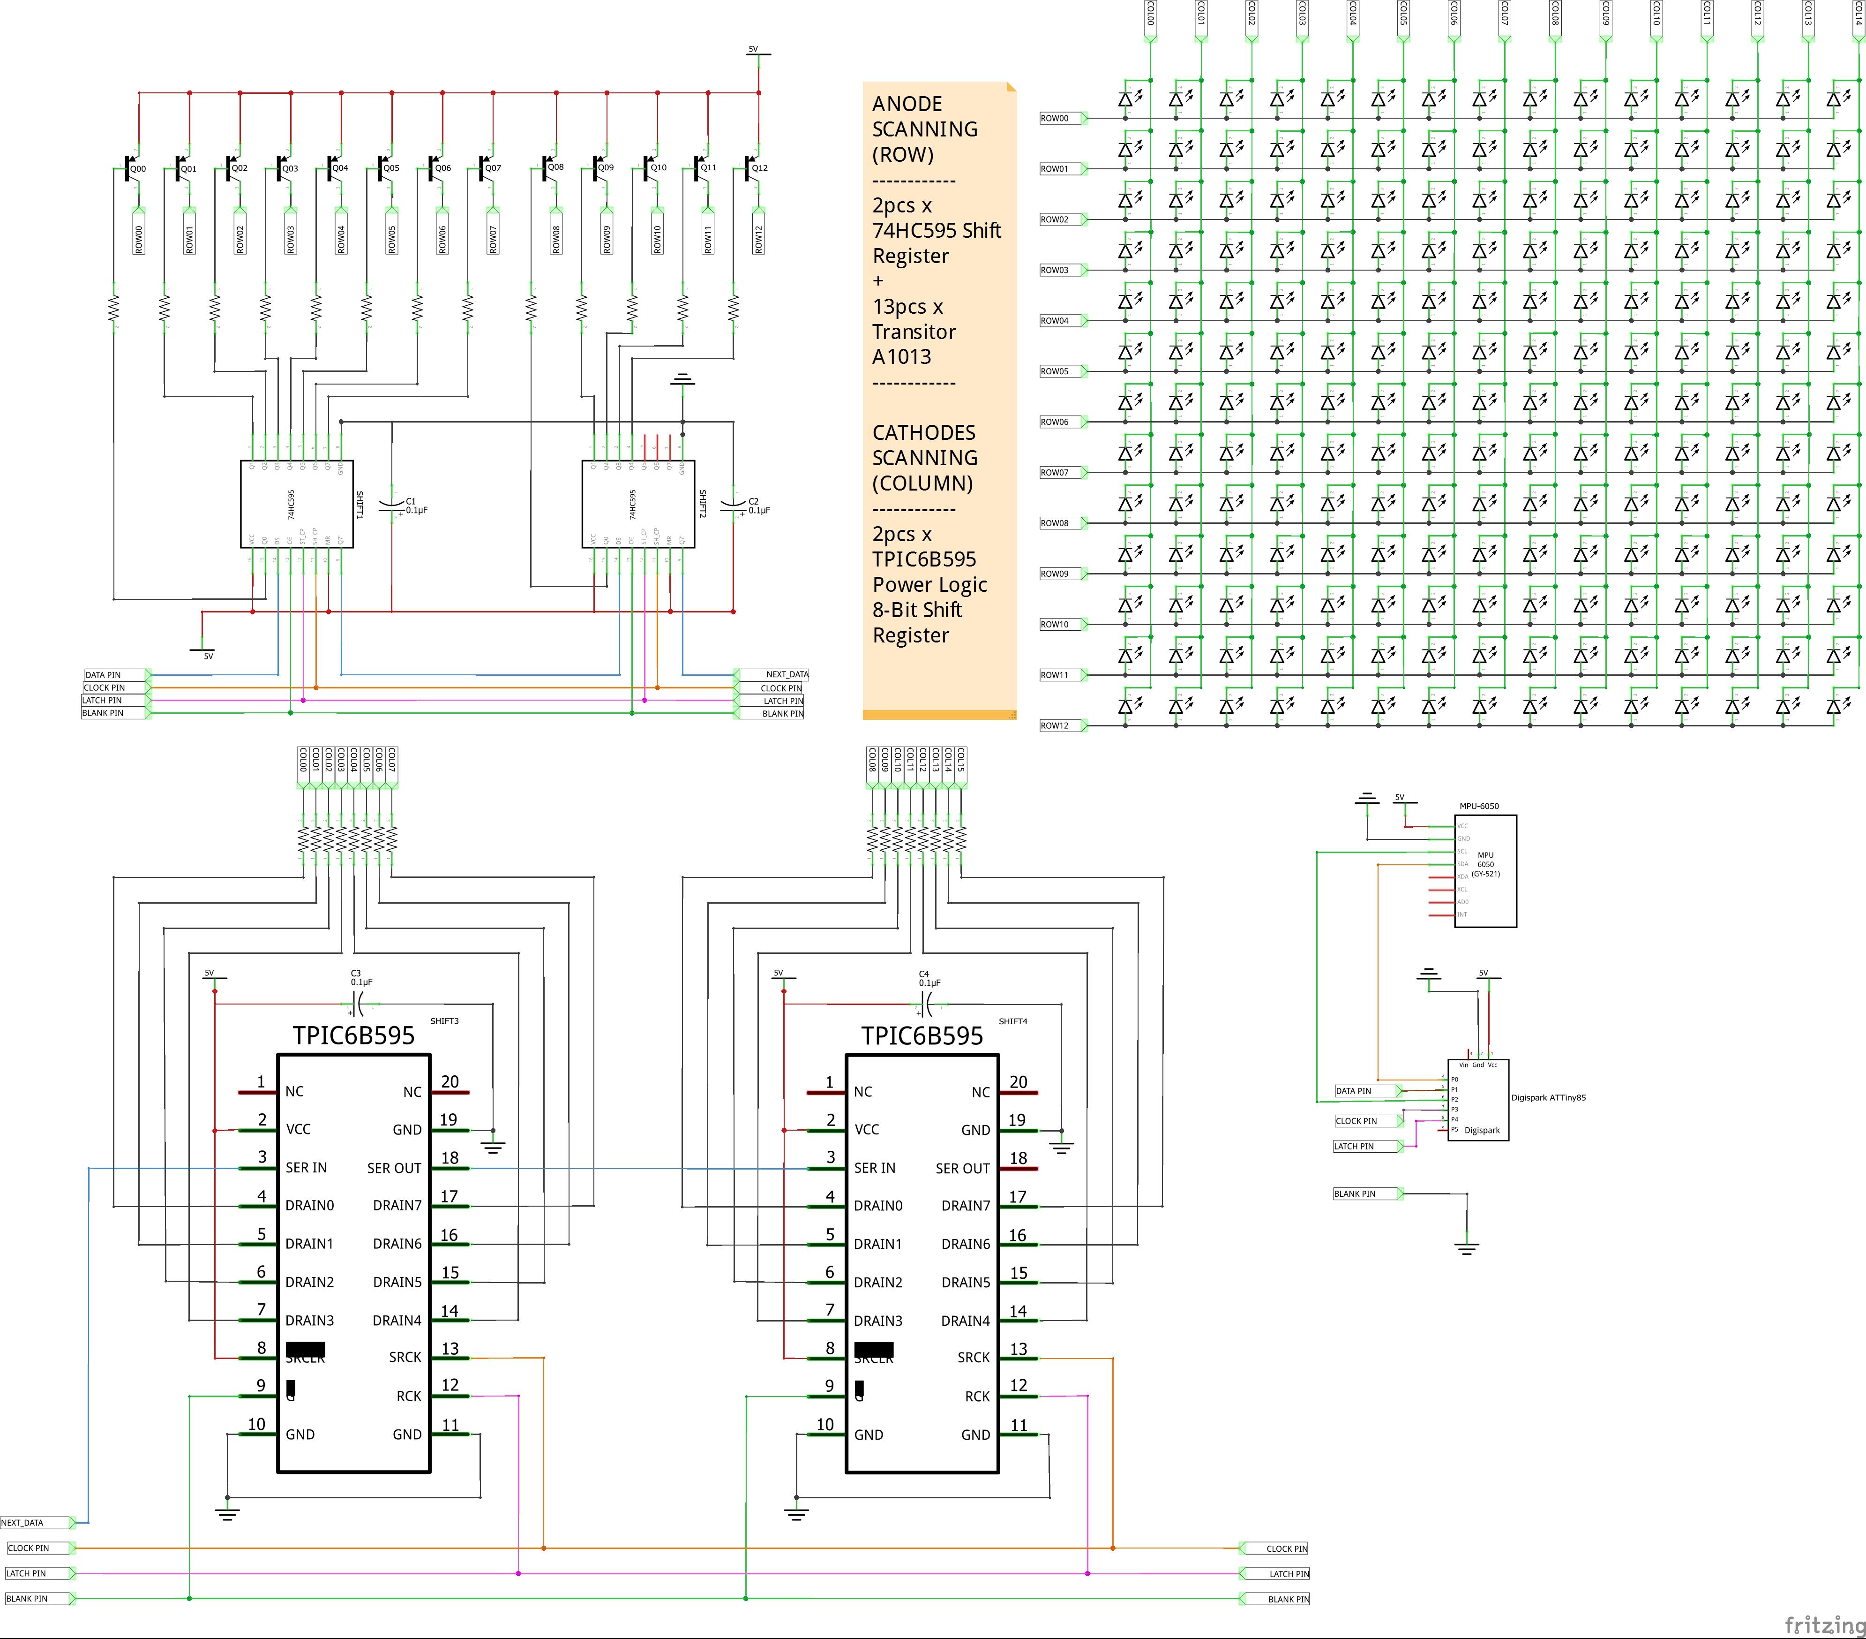Image resolution: width=1866 pixels, height=1639 pixels.
Task: Click COL00 label above SHIFT3 resistors
Action: click(x=304, y=767)
